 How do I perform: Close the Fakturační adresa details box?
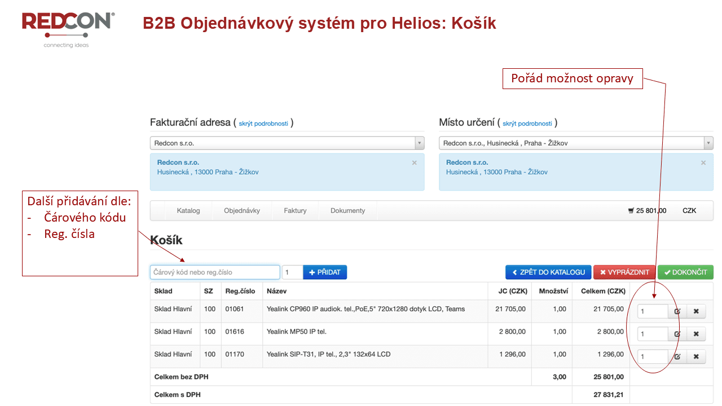point(415,162)
